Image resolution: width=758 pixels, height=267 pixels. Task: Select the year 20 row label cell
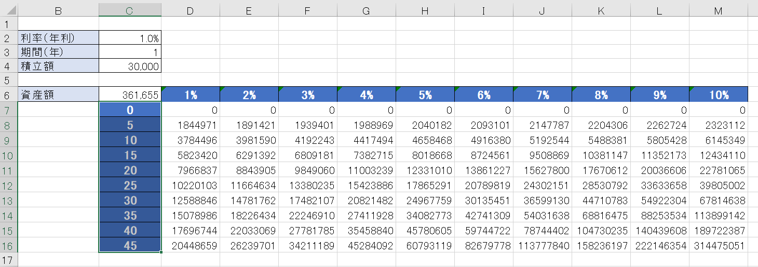click(x=130, y=170)
